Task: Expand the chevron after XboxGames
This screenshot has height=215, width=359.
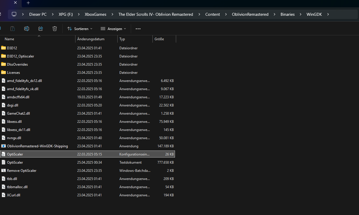Action: tap(112, 14)
